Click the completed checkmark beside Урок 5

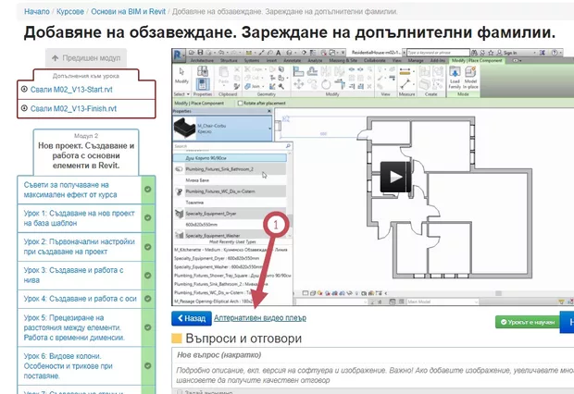tap(148, 327)
